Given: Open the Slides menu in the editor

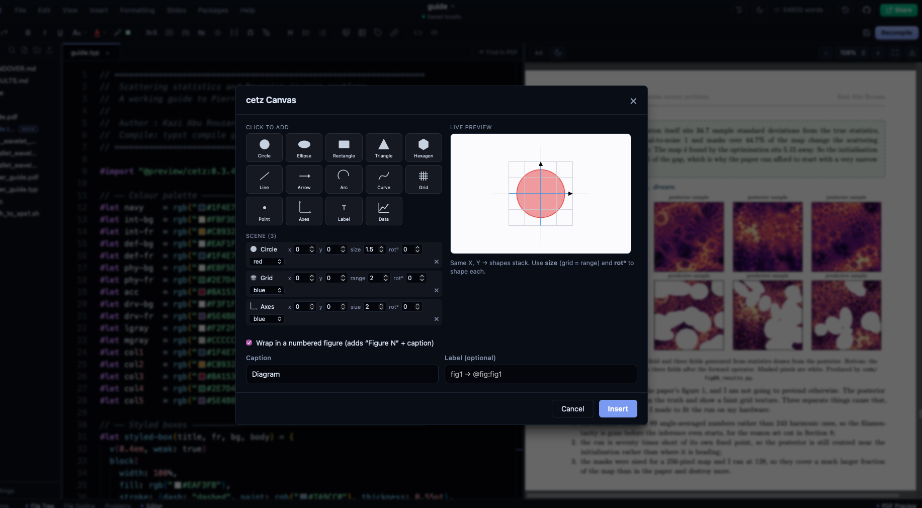Looking at the screenshot, I should (177, 10).
